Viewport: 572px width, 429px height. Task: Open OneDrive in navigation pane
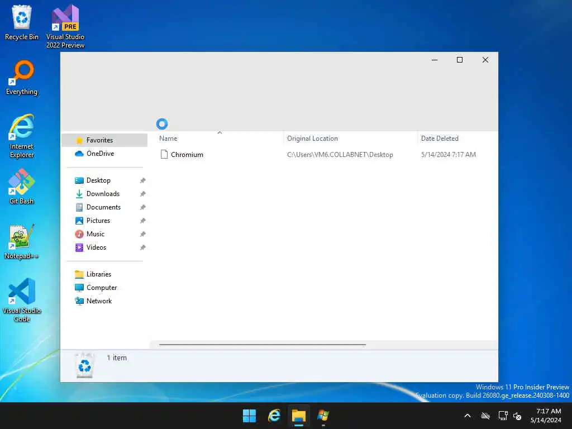(x=101, y=154)
